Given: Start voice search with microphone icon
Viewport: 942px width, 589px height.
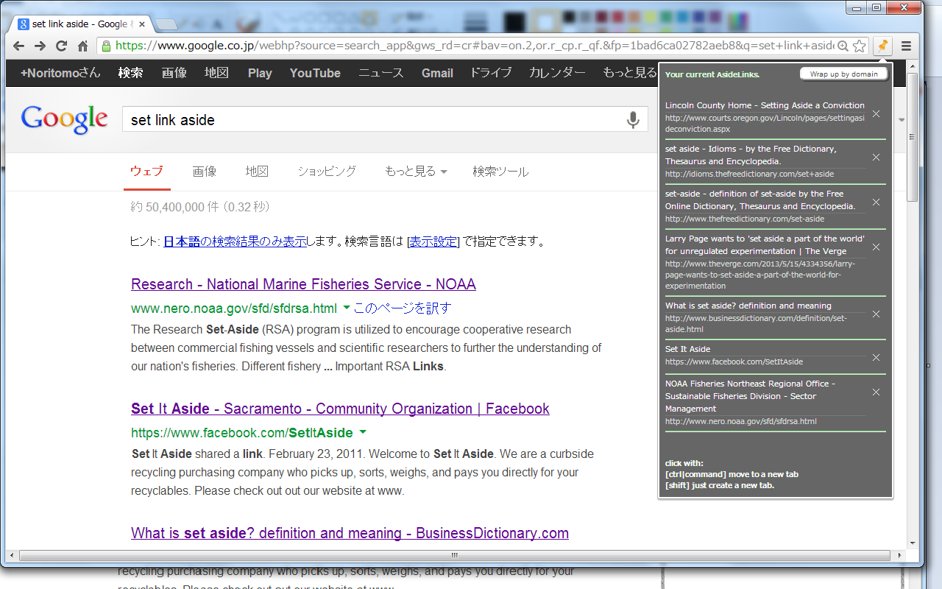Looking at the screenshot, I should tap(632, 120).
